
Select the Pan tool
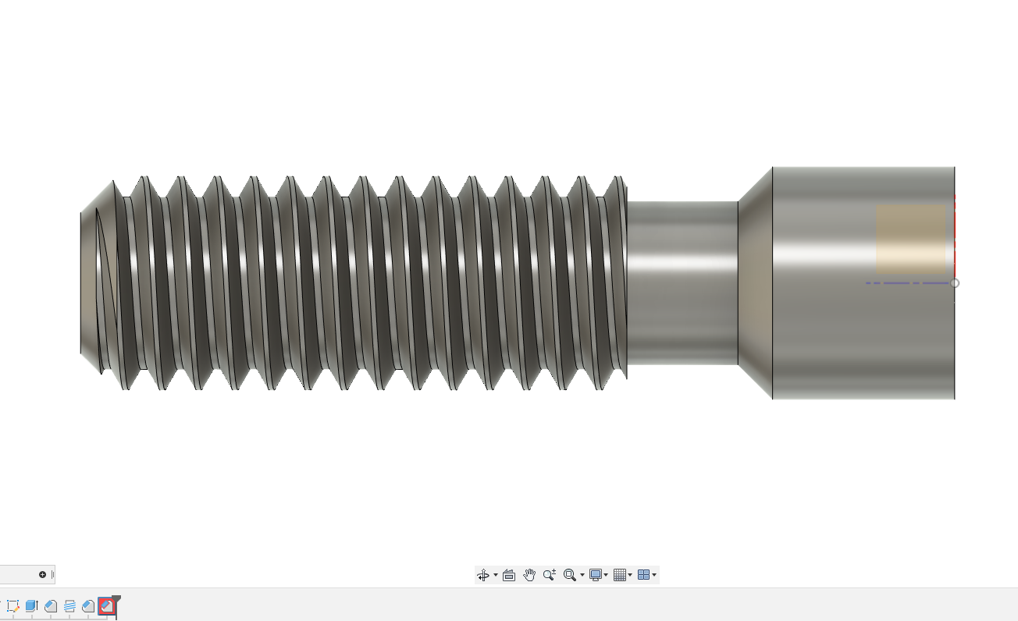(x=529, y=575)
